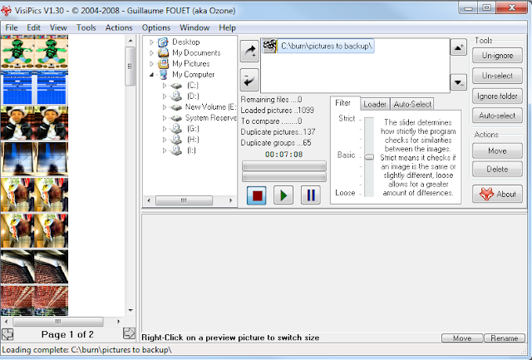532x360 pixels.
Task: Expand the My Documents tree node
Action: (151, 53)
